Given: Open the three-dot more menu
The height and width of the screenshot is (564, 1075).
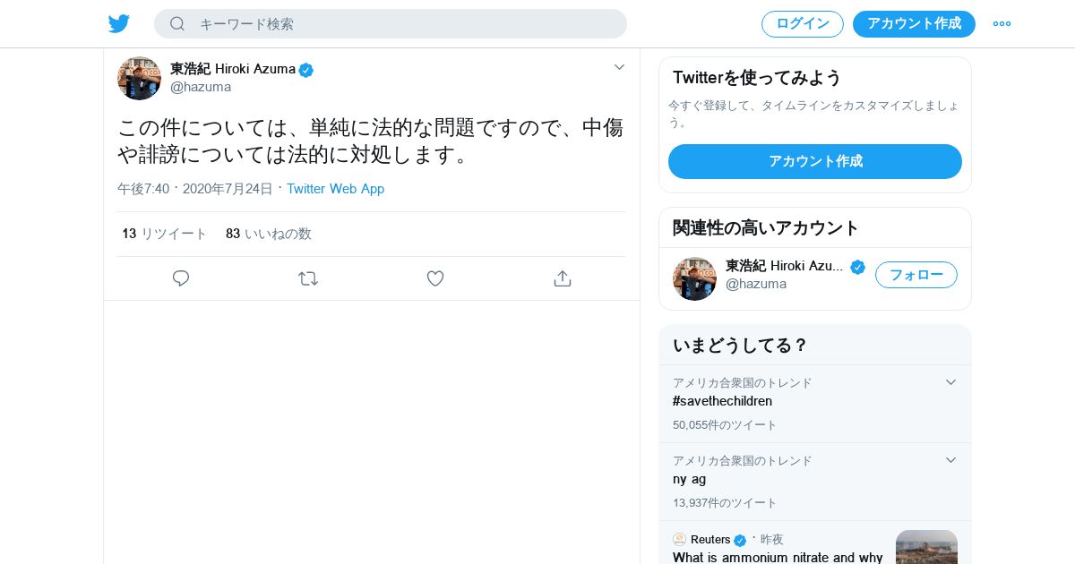Looking at the screenshot, I should coord(1002,24).
